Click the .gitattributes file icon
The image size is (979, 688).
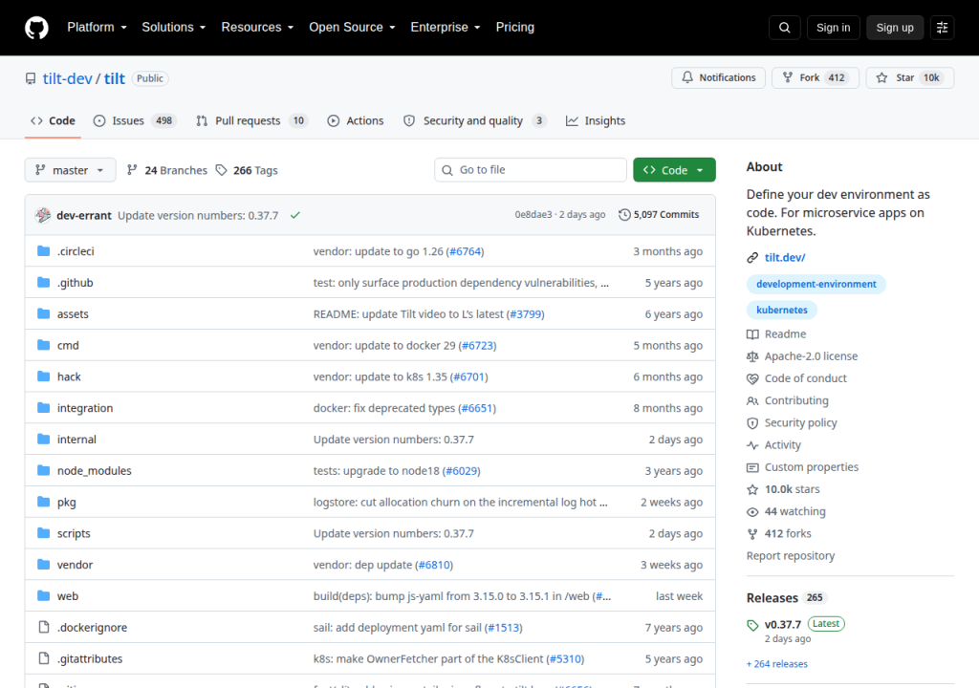tap(44, 658)
